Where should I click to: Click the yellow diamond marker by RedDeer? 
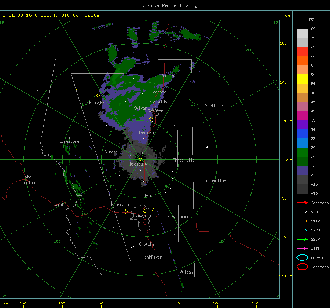pos(151,119)
